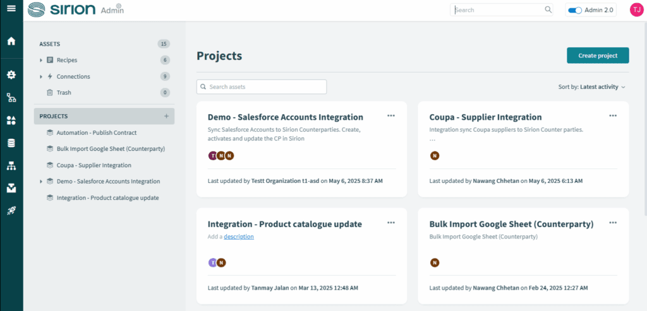Expand Demo - Salesforce Accounts Integration project arrow
Screen dimensions: 647x311
tap(41, 181)
